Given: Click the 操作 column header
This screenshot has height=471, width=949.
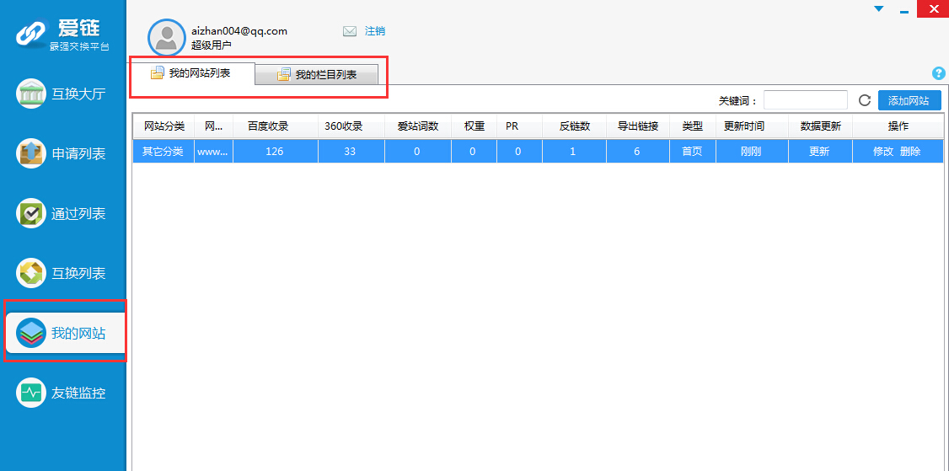Looking at the screenshot, I should [x=898, y=126].
